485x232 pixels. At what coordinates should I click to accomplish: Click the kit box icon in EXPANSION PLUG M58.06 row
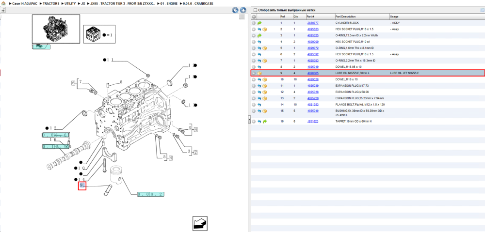[264, 92]
